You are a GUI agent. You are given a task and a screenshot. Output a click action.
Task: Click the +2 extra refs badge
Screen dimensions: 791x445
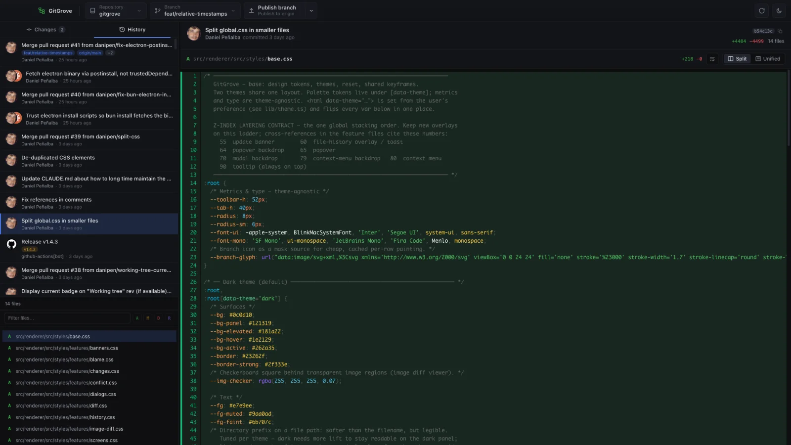(x=110, y=53)
